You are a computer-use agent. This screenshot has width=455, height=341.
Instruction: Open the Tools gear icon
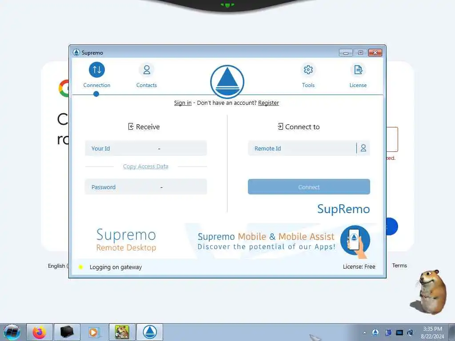coord(308,70)
